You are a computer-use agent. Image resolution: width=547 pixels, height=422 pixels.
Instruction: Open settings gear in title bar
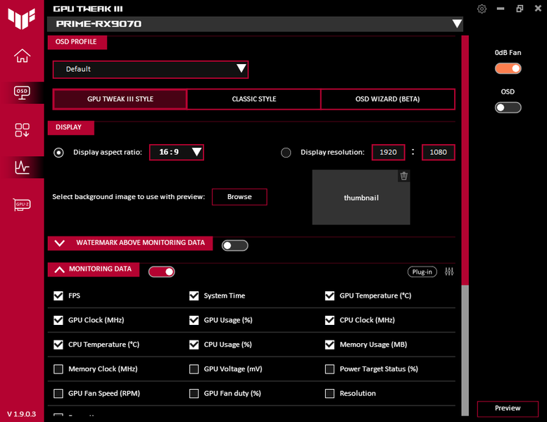[482, 8]
